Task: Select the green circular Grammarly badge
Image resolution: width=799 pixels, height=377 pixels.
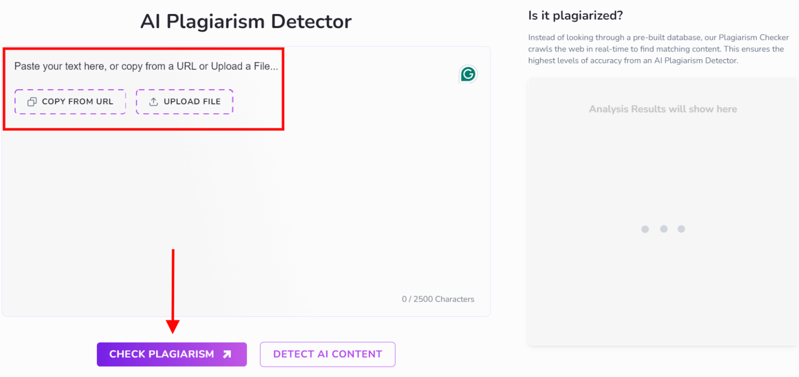Action: pyautogui.click(x=467, y=74)
